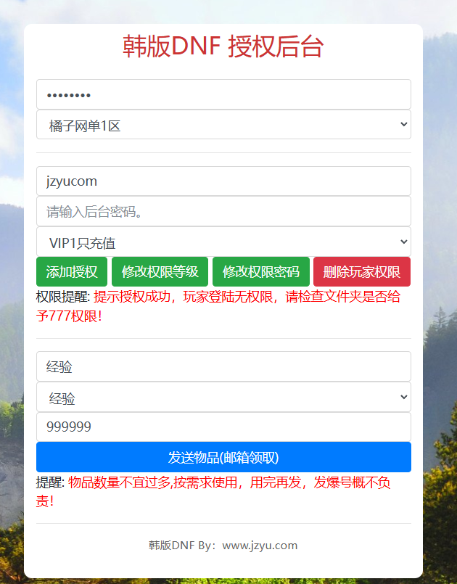457x584 pixels.
Task: Open the 橘子网单1区 server dropdown
Action: [223, 125]
